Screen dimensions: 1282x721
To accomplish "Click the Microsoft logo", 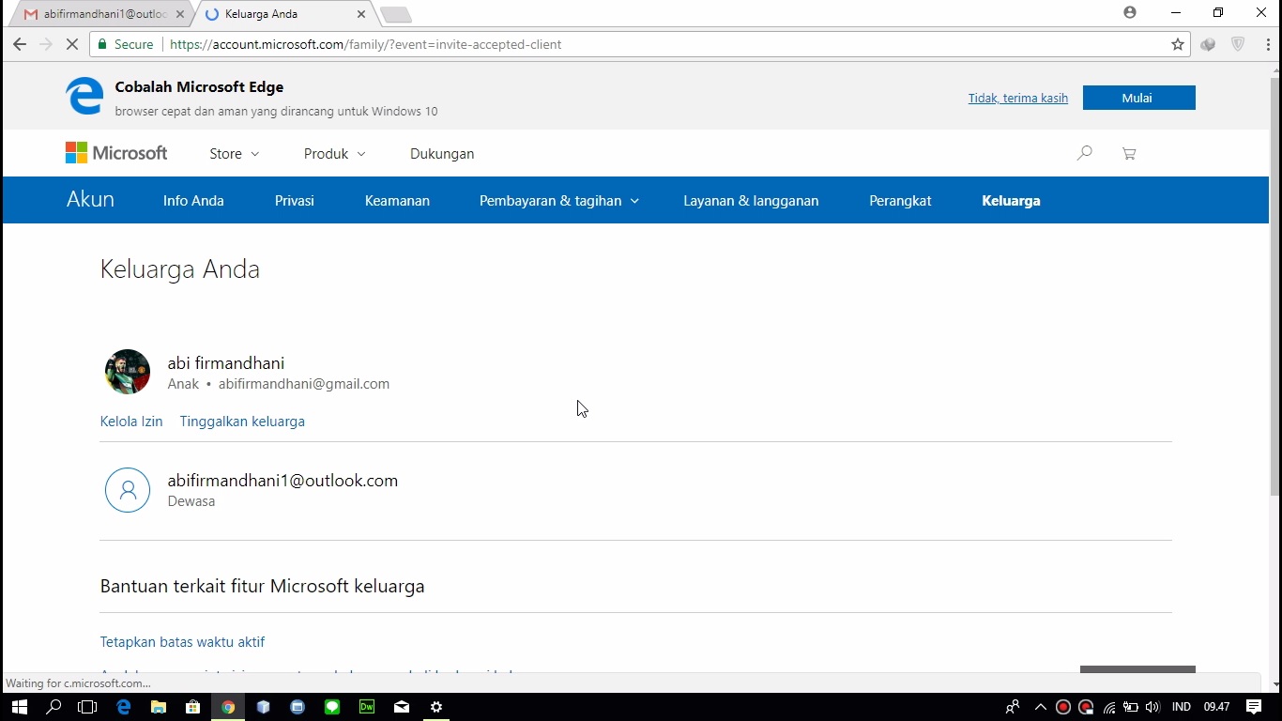I will [116, 153].
